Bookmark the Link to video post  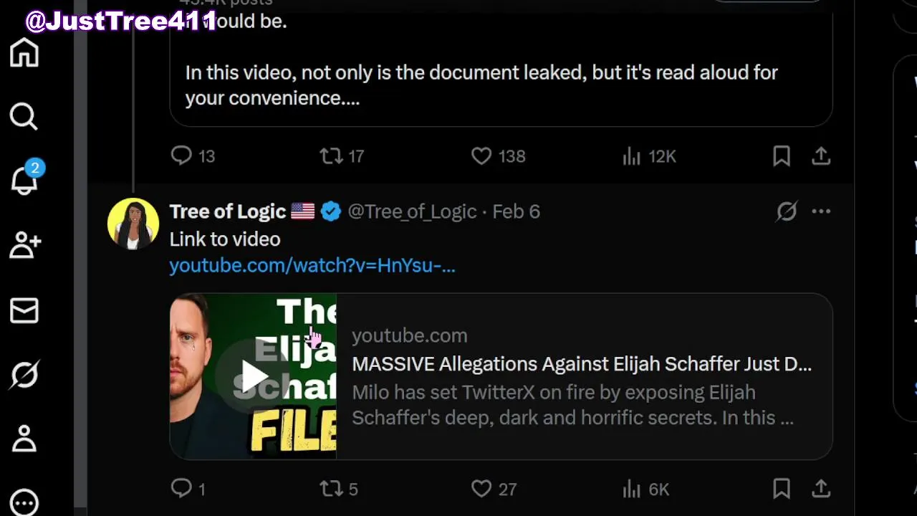(x=782, y=489)
